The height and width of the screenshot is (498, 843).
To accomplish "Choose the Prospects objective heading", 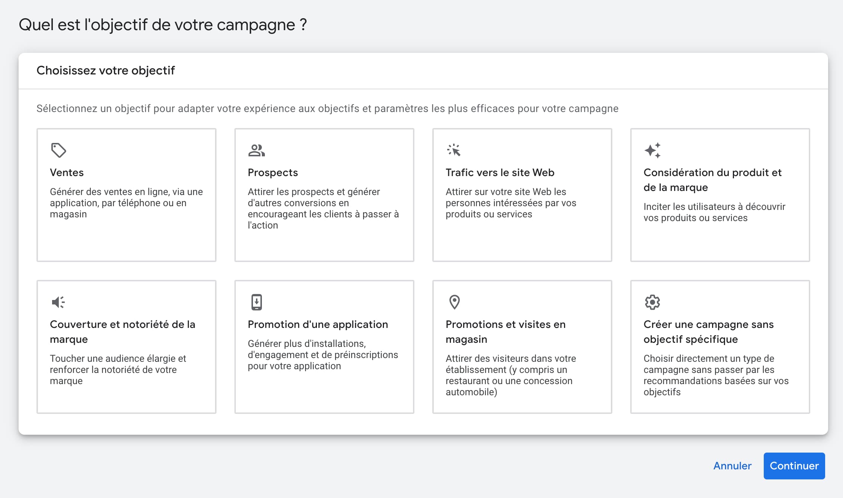I will pyautogui.click(x=273, y=172).
